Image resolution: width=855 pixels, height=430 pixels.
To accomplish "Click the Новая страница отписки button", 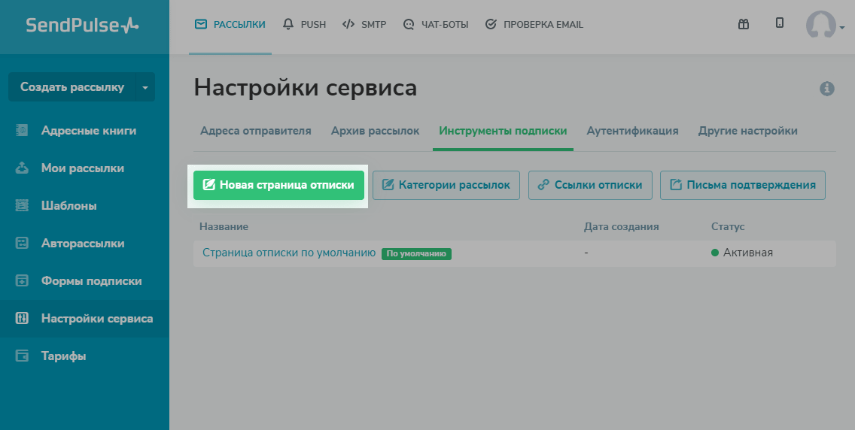I will (x=278, y=185).
